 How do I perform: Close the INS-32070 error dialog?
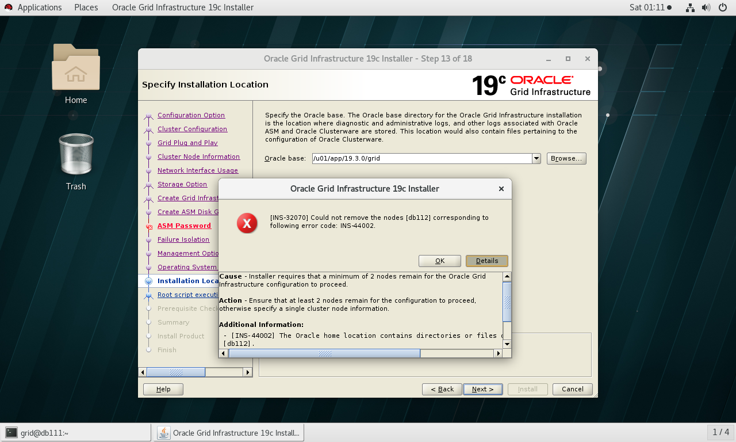[501, 189]
